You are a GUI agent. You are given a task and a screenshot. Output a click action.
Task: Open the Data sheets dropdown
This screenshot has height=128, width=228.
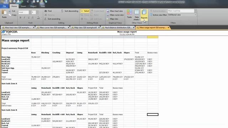136,15
